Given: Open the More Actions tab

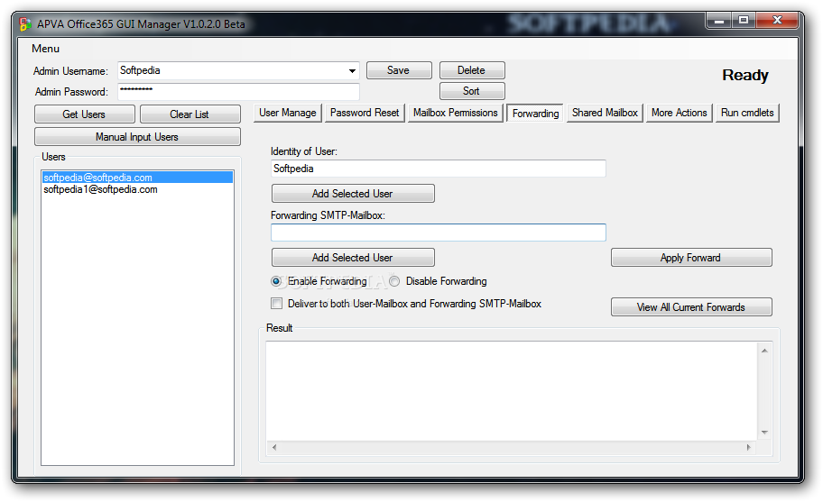Looking at the screenshot, I should pyautogui.click(x=680, y=113).
